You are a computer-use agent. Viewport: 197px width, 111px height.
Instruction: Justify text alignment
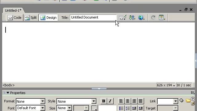point(141,101)
